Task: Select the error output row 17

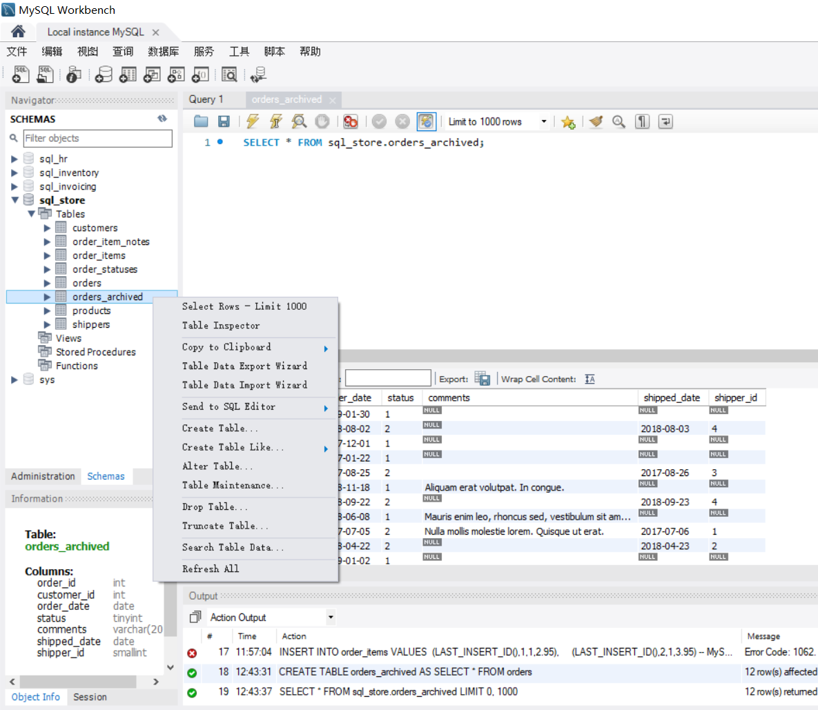Action: 501,652
